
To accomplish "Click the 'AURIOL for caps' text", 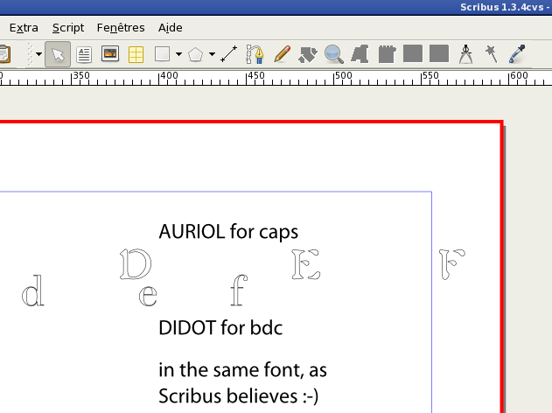I will click(x=228, y=232).
